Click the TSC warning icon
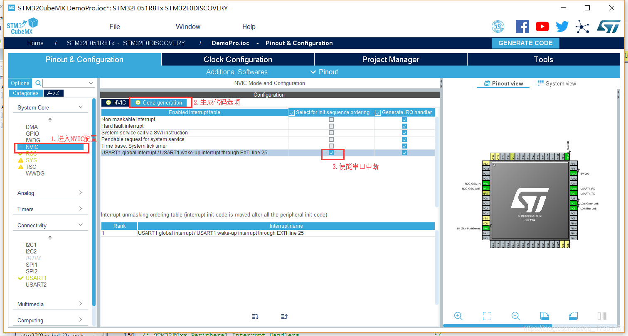The width and height of the screenshot is (628, 336). click(x=21, y=167)
